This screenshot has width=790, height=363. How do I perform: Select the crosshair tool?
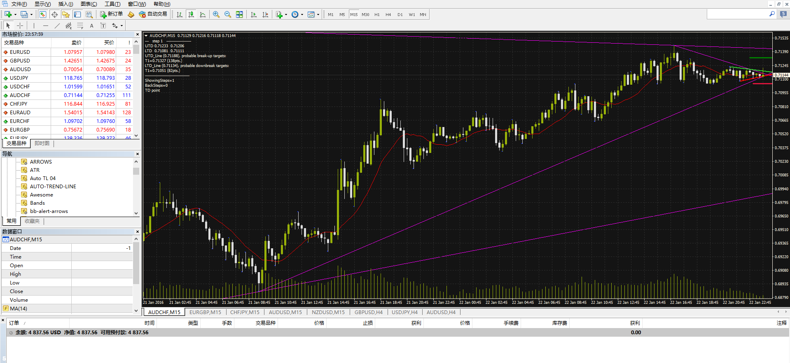20,25
